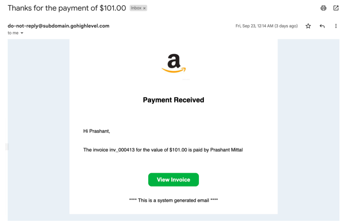Open the email in a new window
Viewport: 345px width, 224px height.
pyautogui.click(x=336, y=8)
